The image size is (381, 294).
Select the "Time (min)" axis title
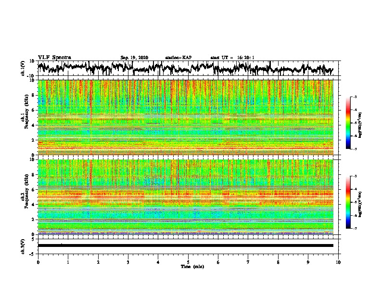(x=192, y=266)
